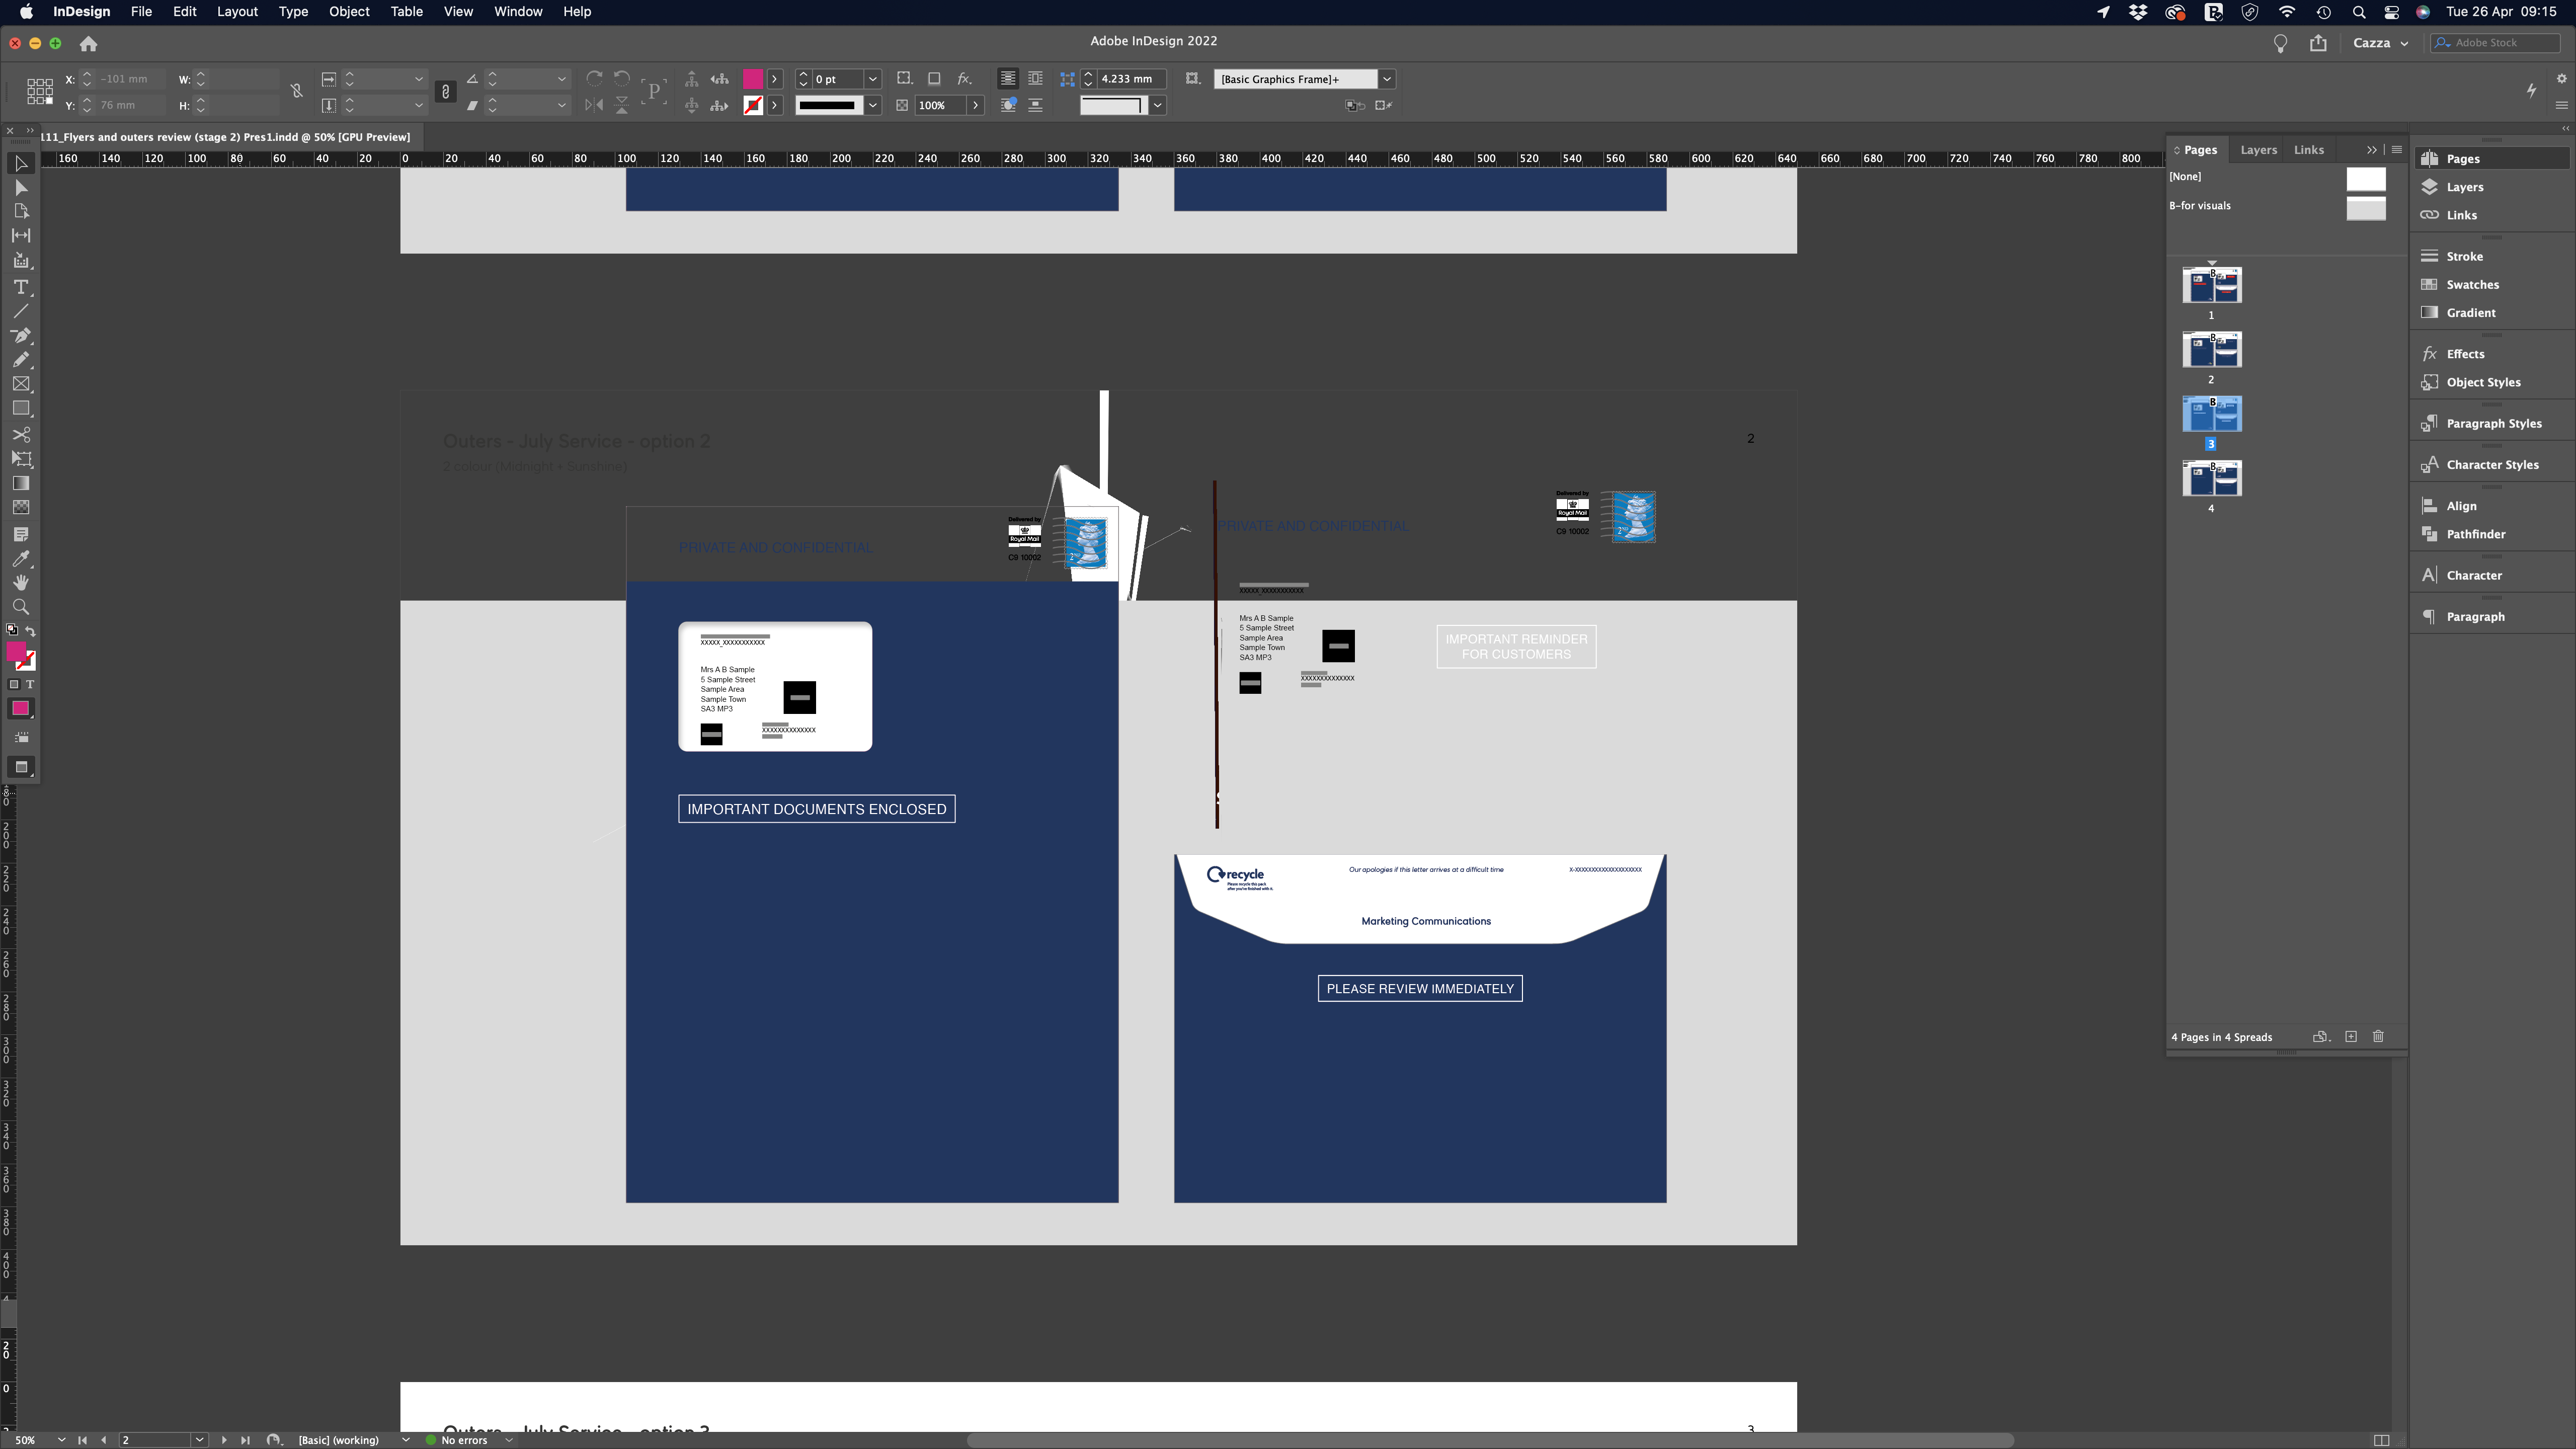Open the Character panel
The height and width of the screenshot is (1449, 2576).
(x=2474, y=575)
